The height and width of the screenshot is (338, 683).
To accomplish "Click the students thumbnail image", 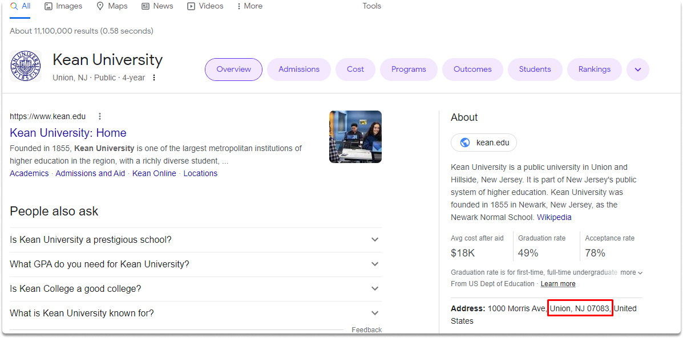I will (355, 137).
